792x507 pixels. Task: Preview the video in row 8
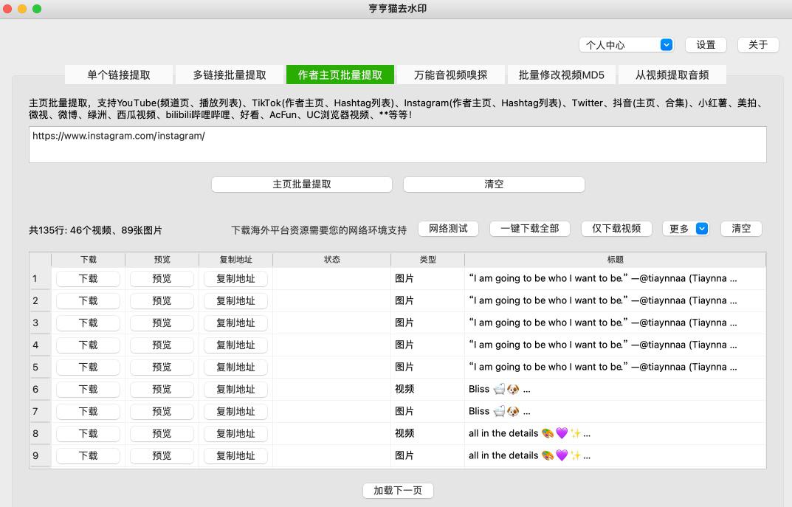pos(162,434)
